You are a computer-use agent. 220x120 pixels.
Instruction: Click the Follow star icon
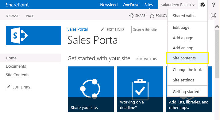coord(152,16)
